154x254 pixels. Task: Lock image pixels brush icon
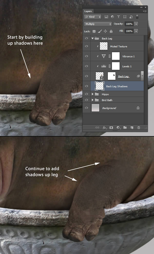(x=100, y=31)
